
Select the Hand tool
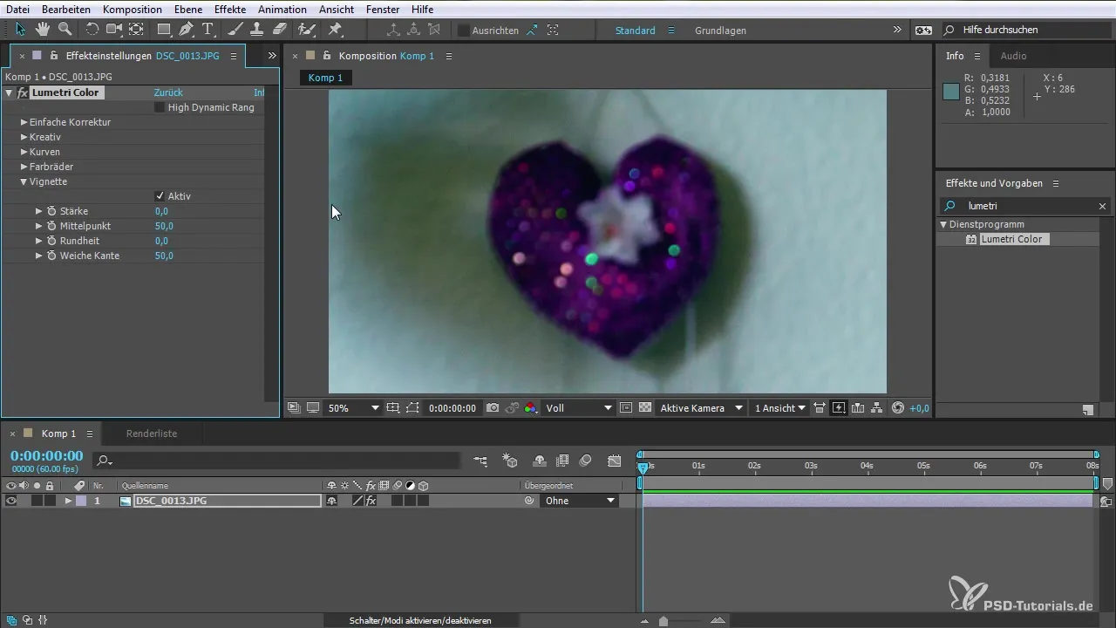click(x=42, y=30)
